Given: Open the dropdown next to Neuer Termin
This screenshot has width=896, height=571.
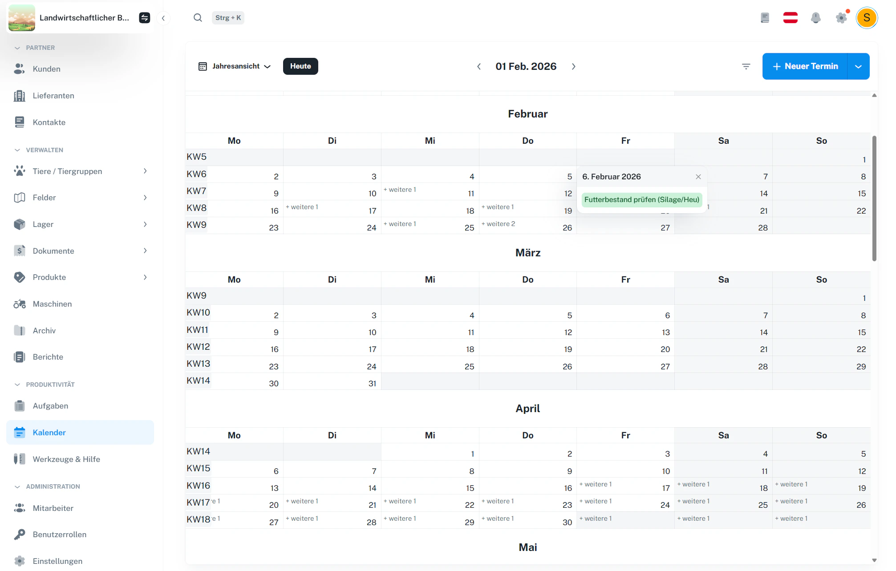Looking at the screenshot, I should click(x=858, y=66).
